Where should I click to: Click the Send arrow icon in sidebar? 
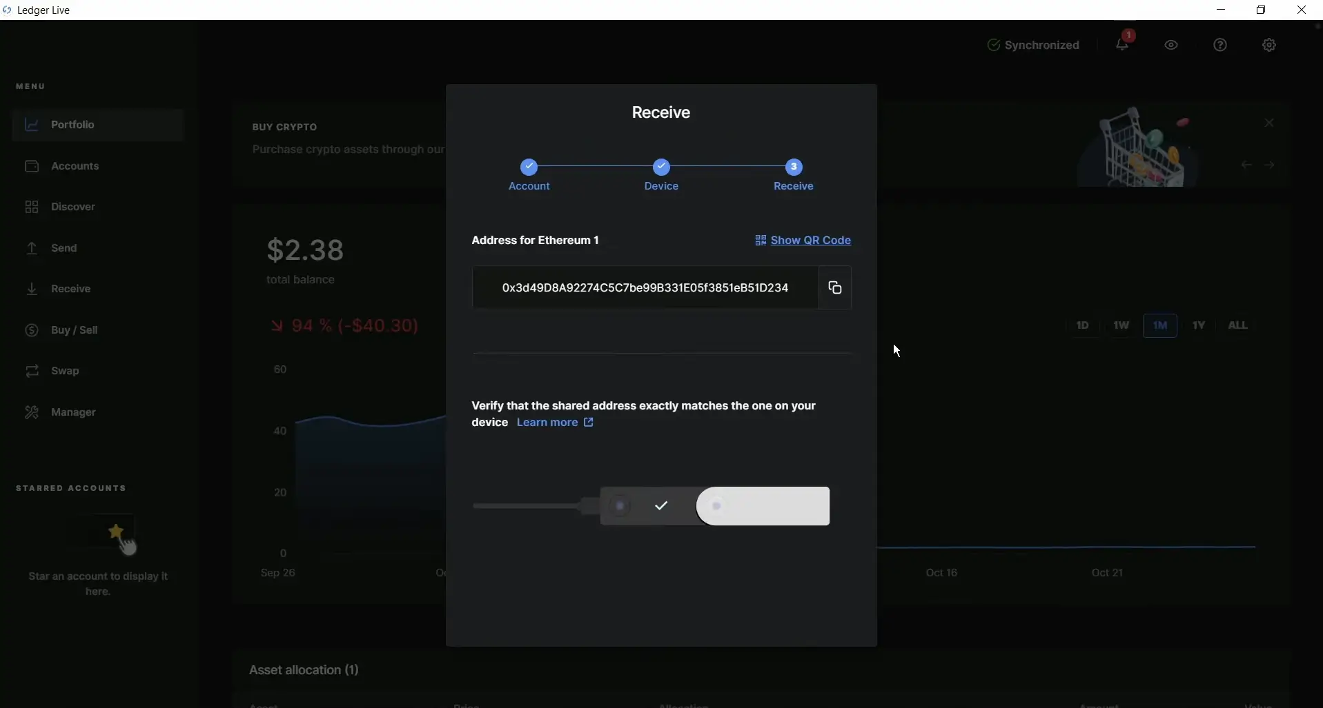point(32,248)
